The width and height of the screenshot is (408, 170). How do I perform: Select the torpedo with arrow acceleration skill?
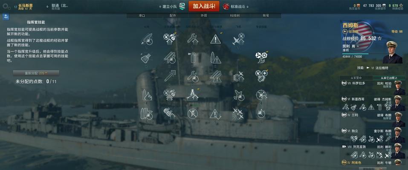pos(169,76)
